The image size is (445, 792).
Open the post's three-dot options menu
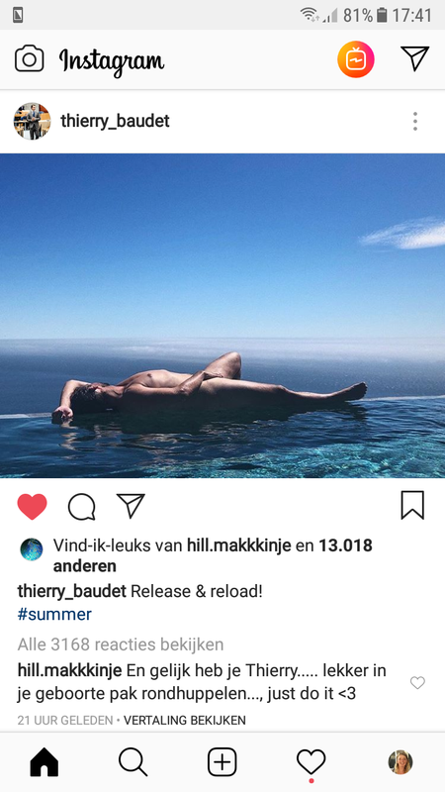[414, 121]
